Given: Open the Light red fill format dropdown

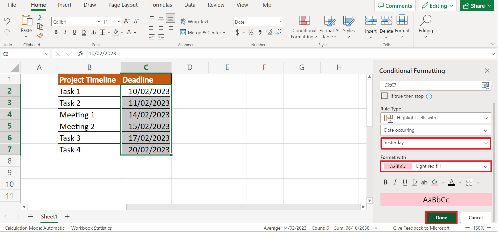Looking at the screenshot, I should 486,167.
